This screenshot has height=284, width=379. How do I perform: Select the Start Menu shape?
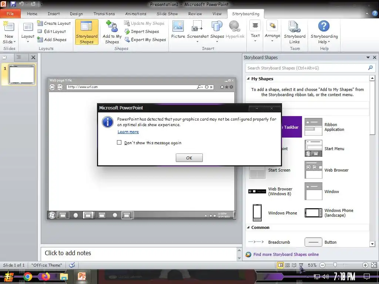tap(324, 149)
